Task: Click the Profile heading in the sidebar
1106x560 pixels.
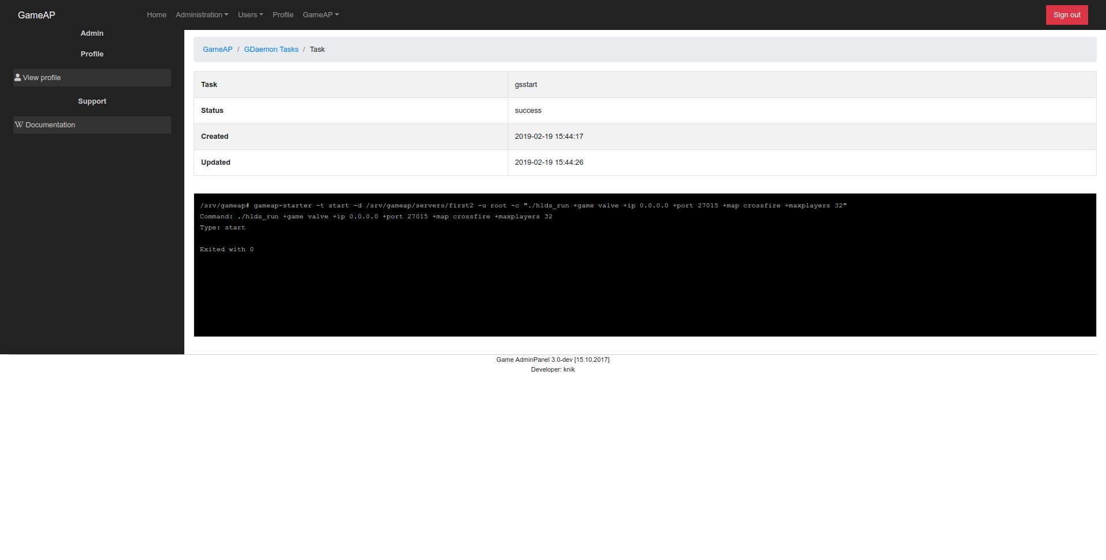Action: (92, 54)
